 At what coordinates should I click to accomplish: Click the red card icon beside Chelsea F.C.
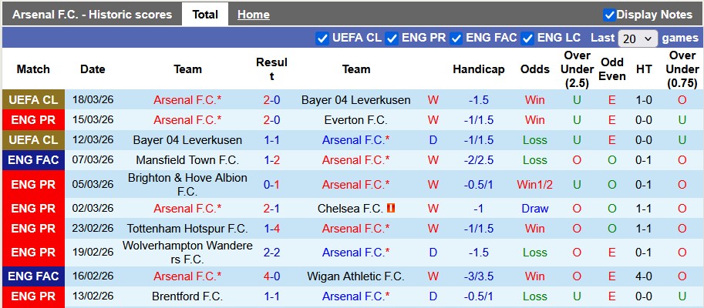coord(391,209)
